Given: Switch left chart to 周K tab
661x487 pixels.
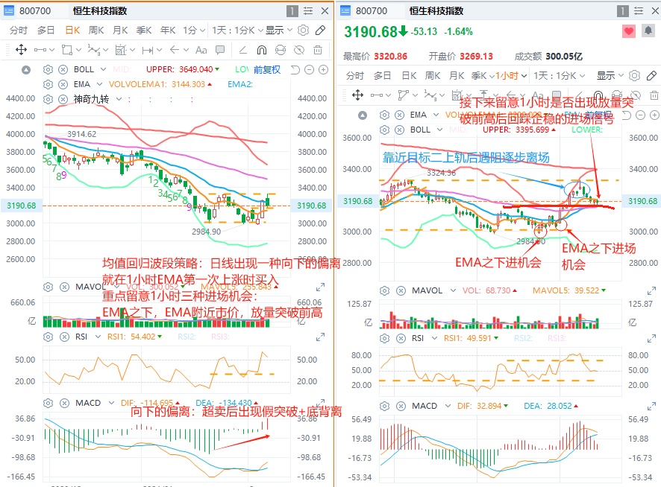Looking at the screenshot, I should [x=96, y=31].
